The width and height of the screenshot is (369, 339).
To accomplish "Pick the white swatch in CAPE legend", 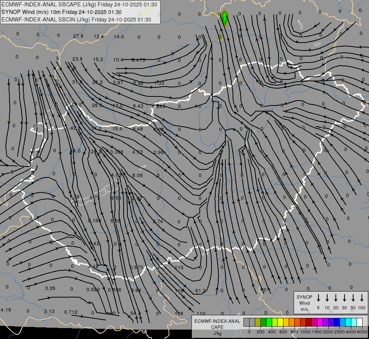I will tap(360, 322).
